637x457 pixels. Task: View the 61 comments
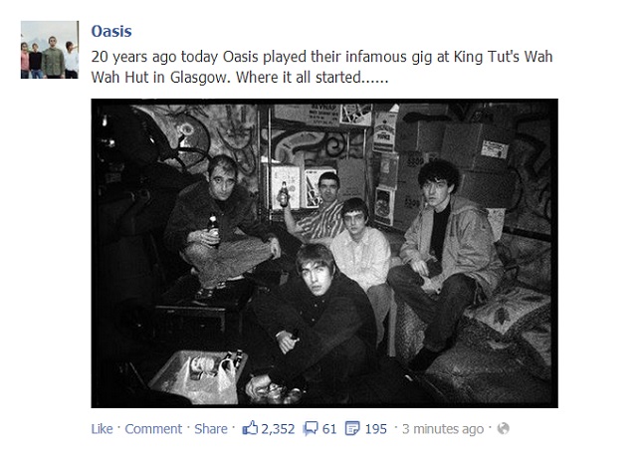(x=326, y=429)
